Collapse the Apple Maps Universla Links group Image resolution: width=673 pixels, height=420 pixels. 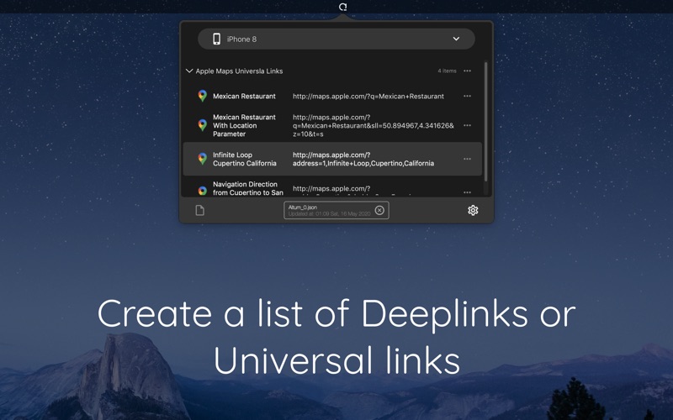tap(188, 71)
